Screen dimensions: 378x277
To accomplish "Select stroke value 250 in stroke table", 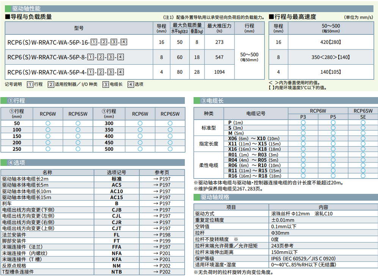I will (x=17, y=149).
